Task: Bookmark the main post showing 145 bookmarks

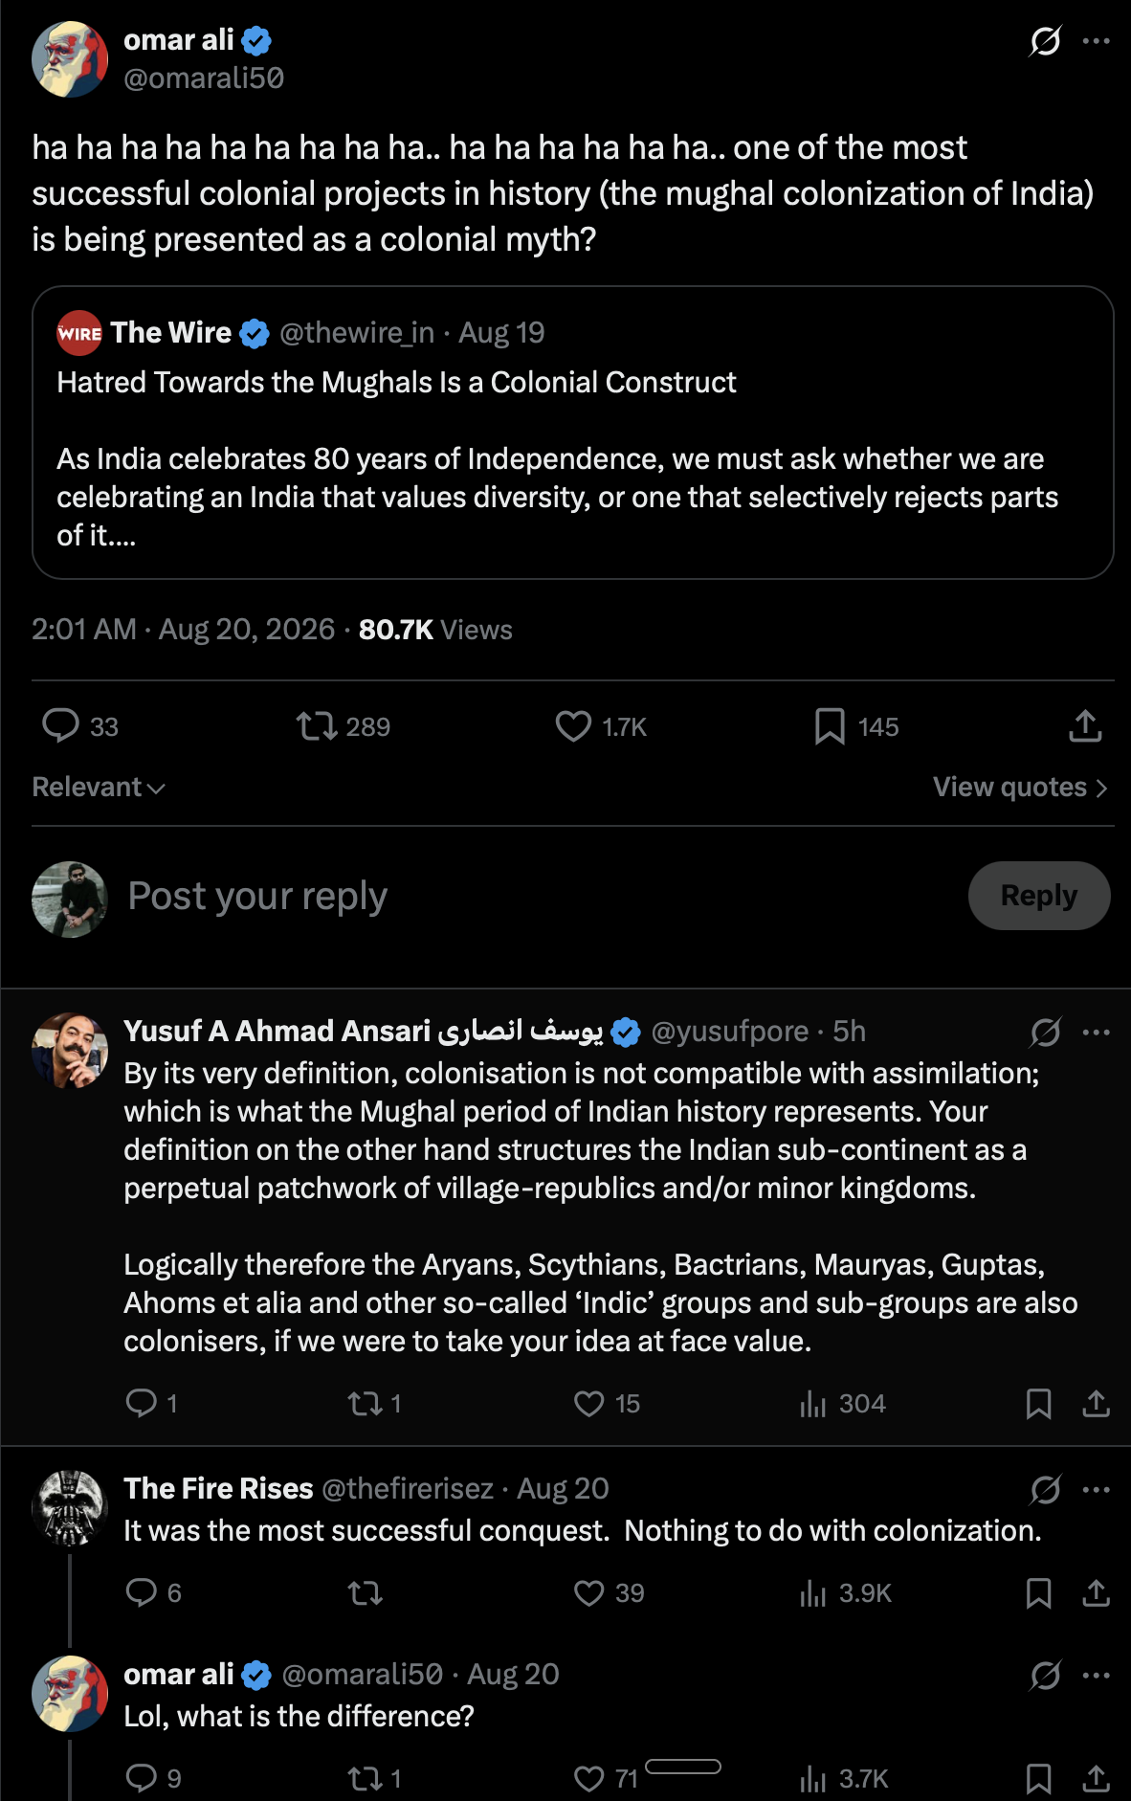Action: 830,726
